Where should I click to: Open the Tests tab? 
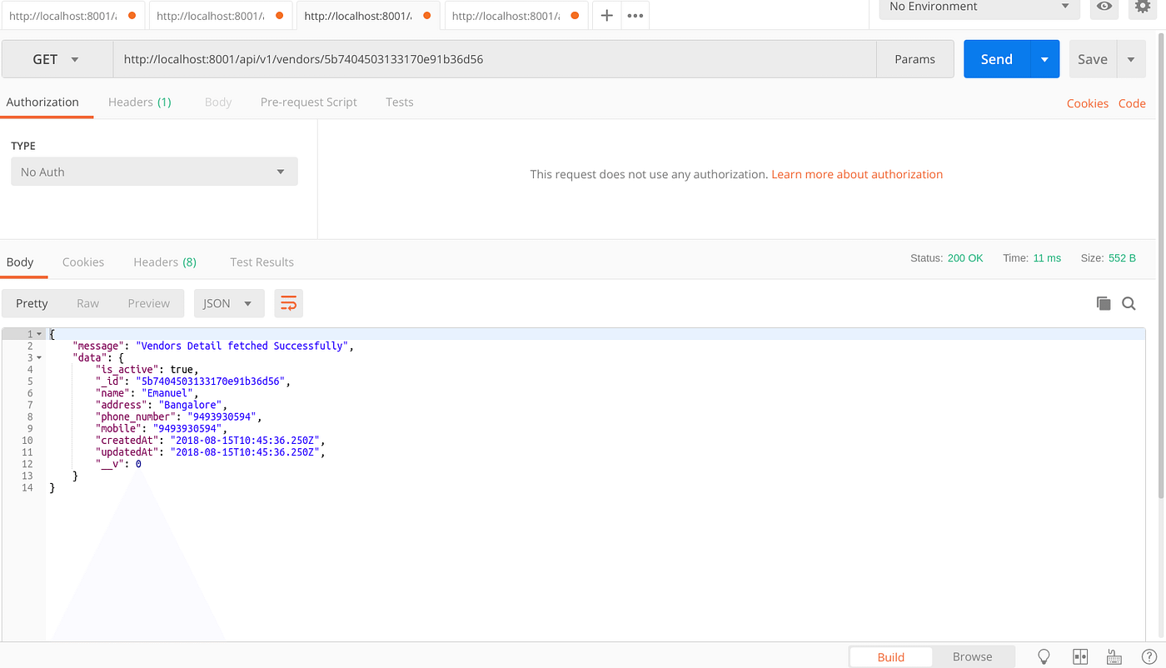click(399, 102)
